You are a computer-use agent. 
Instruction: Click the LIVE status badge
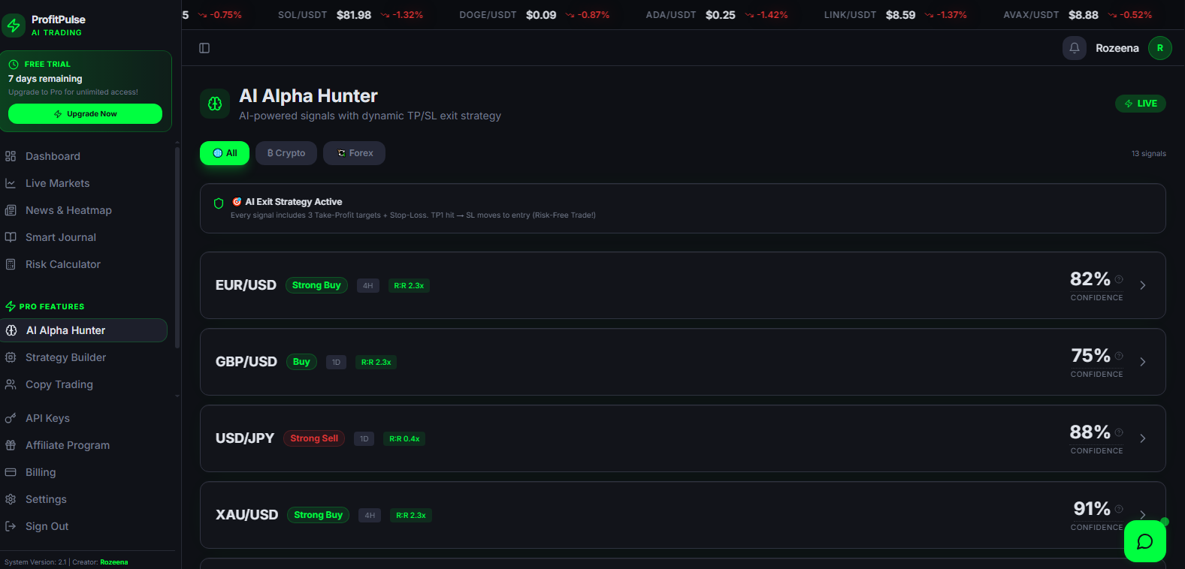(1141, 104)
